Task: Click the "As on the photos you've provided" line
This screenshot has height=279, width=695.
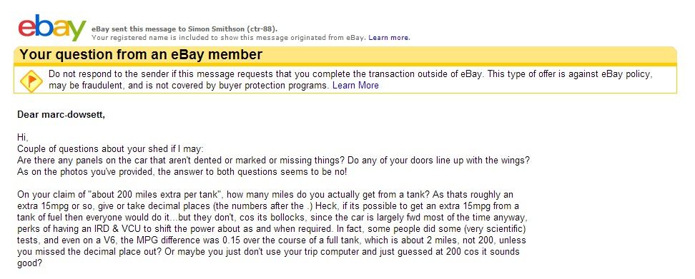Action: pos(182,171)
